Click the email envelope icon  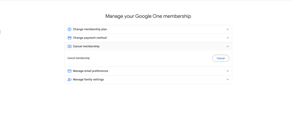[69, 71]
